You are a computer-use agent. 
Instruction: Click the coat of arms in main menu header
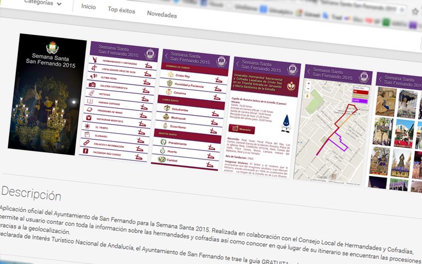click(x=150, y=54)
